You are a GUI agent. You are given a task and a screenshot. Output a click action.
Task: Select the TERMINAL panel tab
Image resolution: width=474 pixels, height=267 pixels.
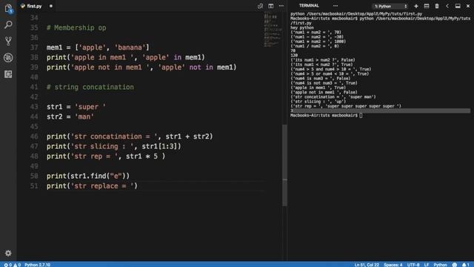309,5
